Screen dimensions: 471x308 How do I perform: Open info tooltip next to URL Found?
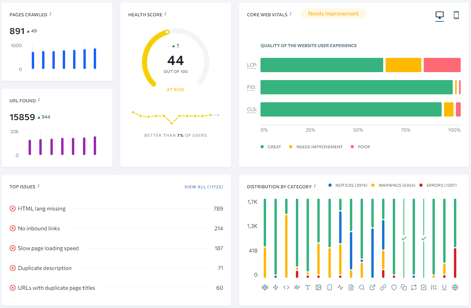click(x=39, y=100)
